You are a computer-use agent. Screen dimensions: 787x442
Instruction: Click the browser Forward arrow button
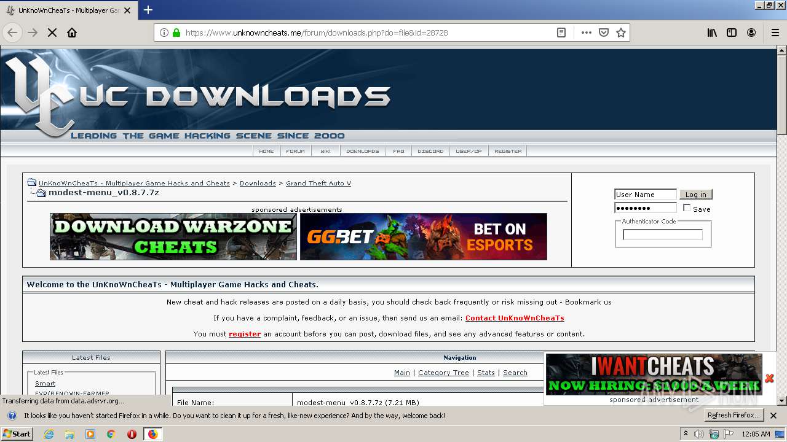(x=33, y=33)
